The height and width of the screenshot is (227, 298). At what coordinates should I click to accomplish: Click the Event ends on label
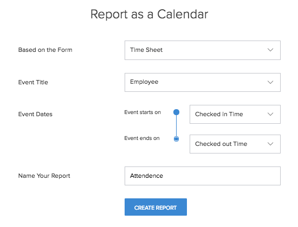tap(142, 138)
